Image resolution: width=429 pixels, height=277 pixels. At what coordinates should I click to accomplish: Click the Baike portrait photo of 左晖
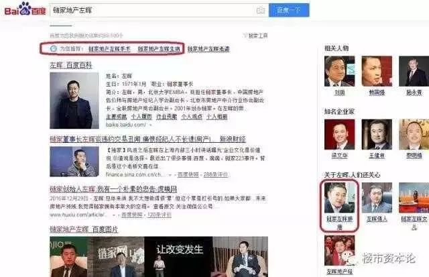74,101
